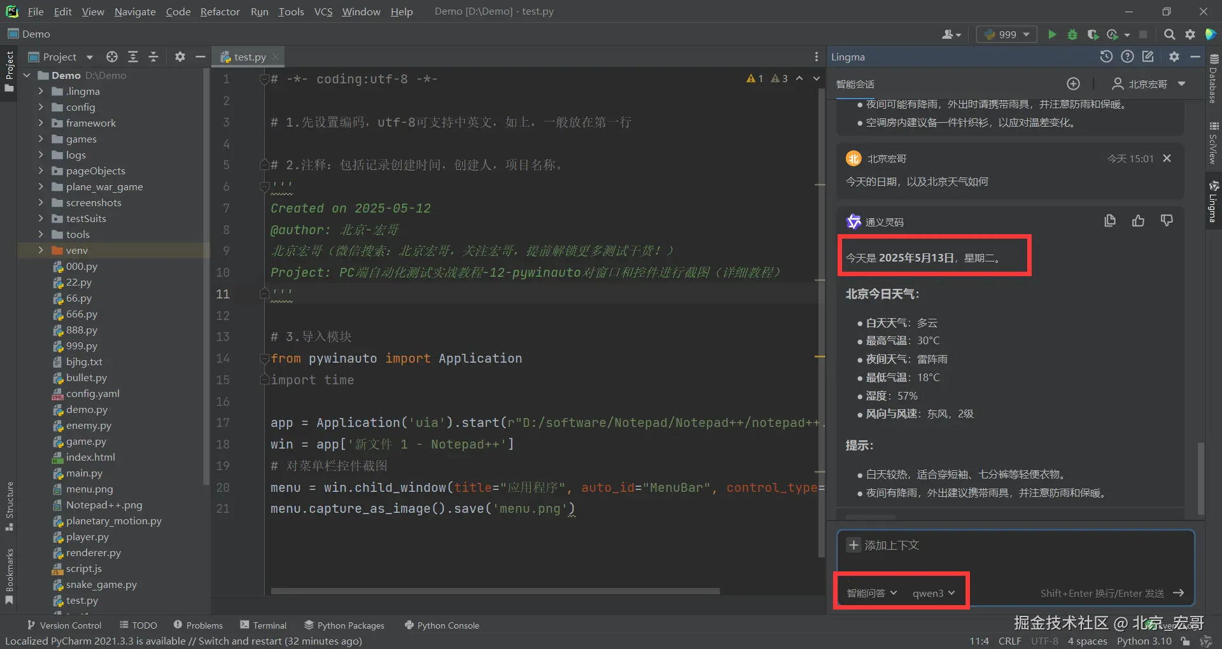
Task: Open the Navigate menu
Action: click(x=135, y=11)
